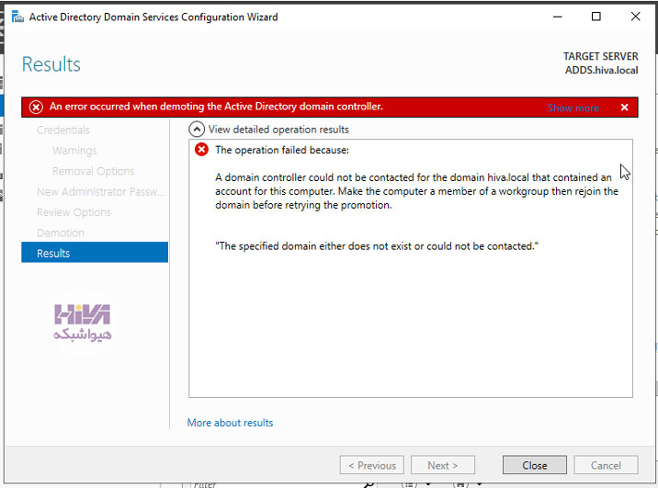Select Demotion step in sidebar

[61, 233]
